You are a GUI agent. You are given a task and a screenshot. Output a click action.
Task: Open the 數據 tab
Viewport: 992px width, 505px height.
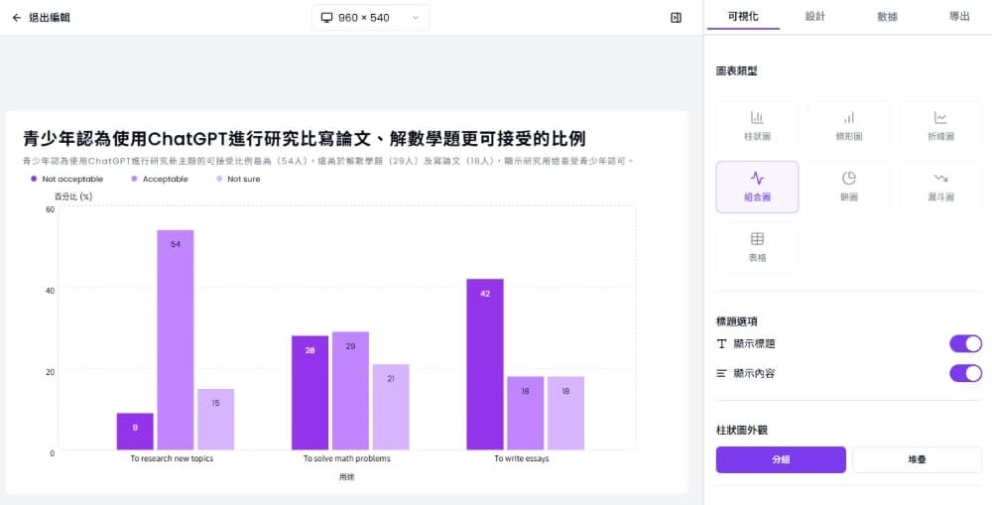pos(887,17)
